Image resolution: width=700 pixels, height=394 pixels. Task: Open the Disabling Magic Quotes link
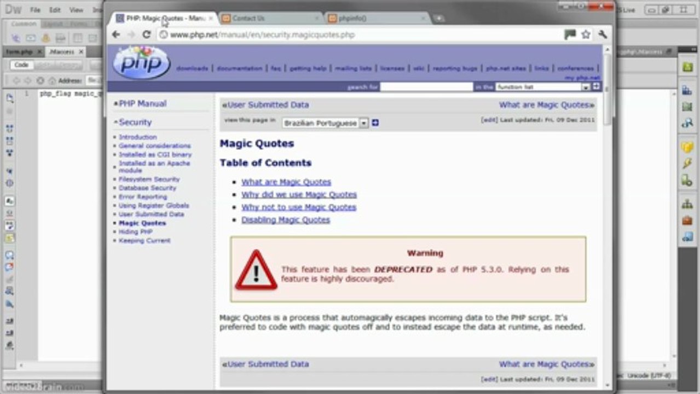click(286, 219)
